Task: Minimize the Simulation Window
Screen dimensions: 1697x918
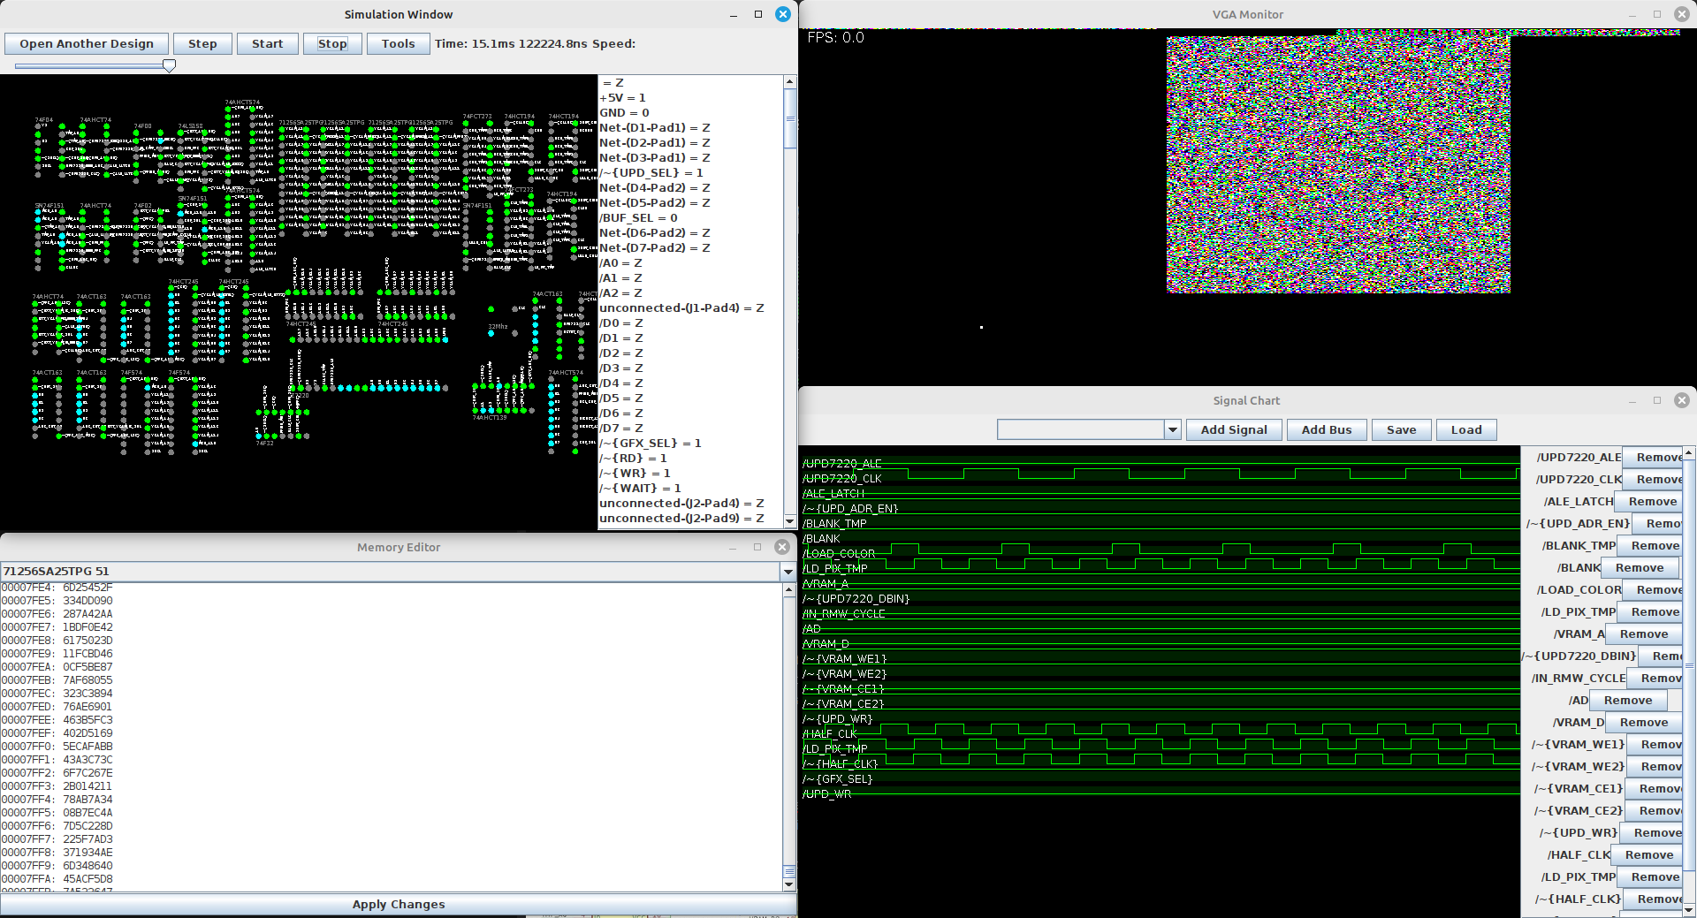Action: (734, 14)
